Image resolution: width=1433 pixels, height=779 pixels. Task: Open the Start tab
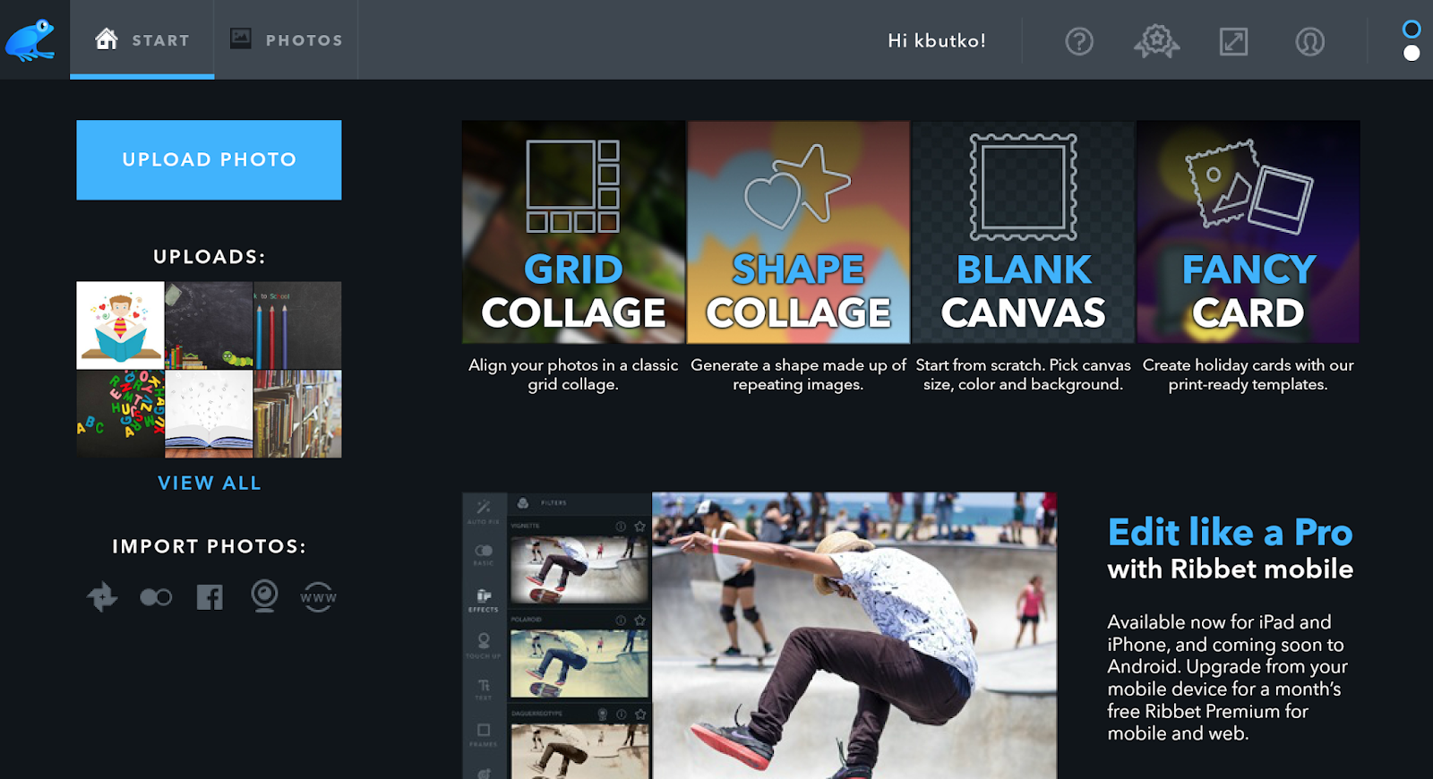tap(142, 39)
